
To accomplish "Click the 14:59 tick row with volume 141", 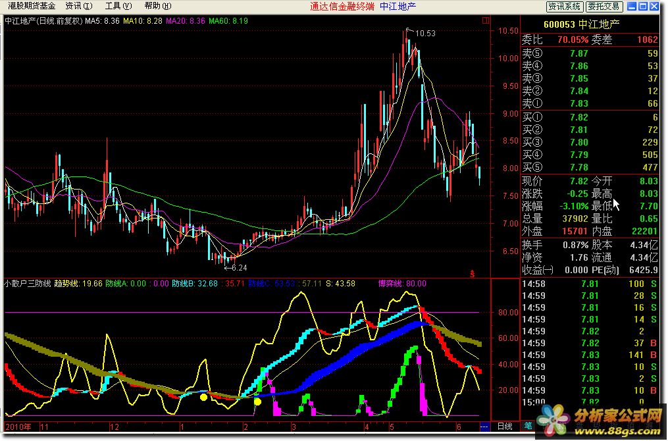I will [590, 355].
